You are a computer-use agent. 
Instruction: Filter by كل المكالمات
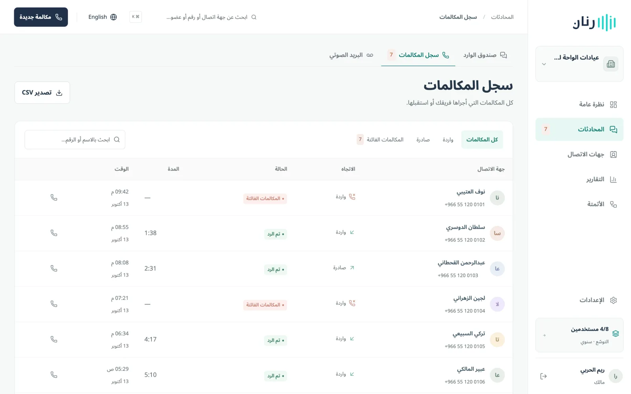[482, 139]
